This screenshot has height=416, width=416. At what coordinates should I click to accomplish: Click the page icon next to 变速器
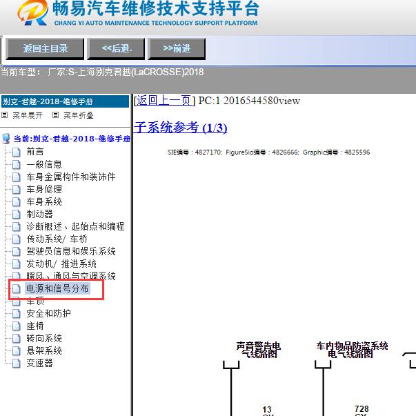point(16,363)
